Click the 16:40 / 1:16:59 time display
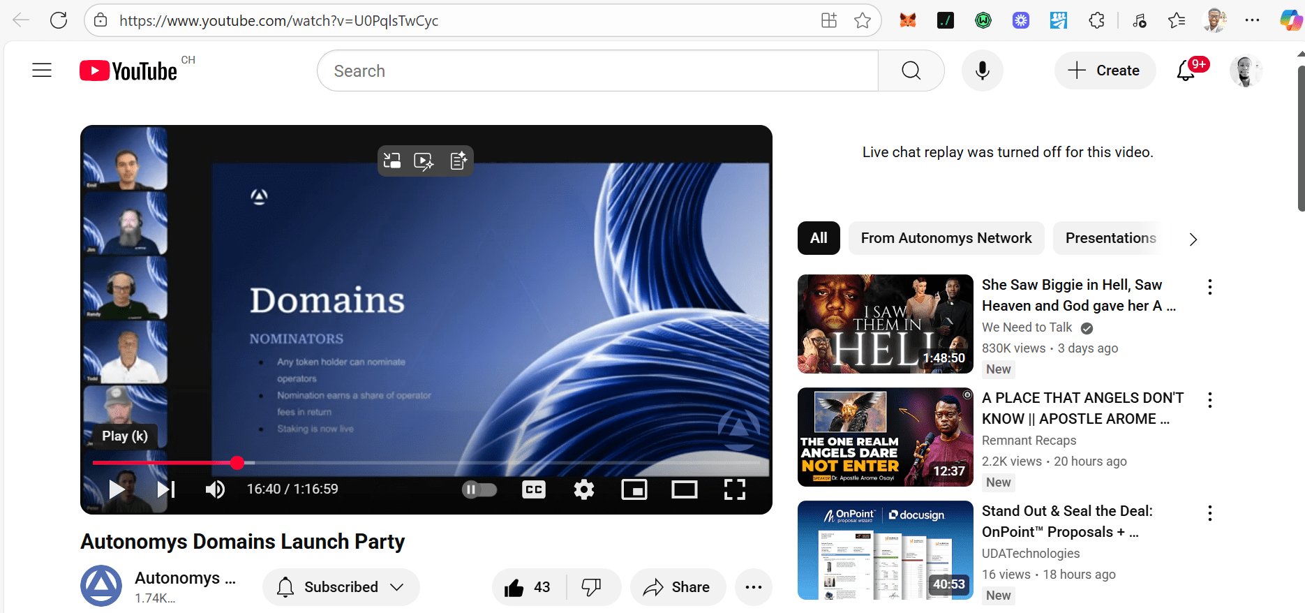The height and width of the screenshot is (613, 1305). click(292, 489)
